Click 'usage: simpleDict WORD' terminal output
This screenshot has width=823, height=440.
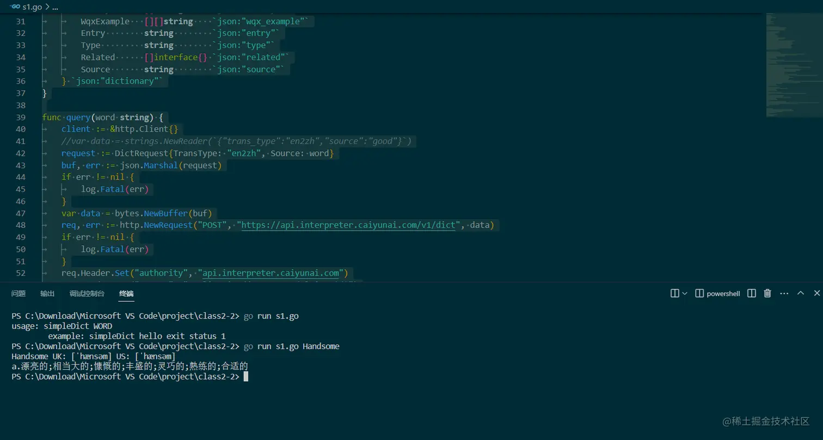click(62, 326)
